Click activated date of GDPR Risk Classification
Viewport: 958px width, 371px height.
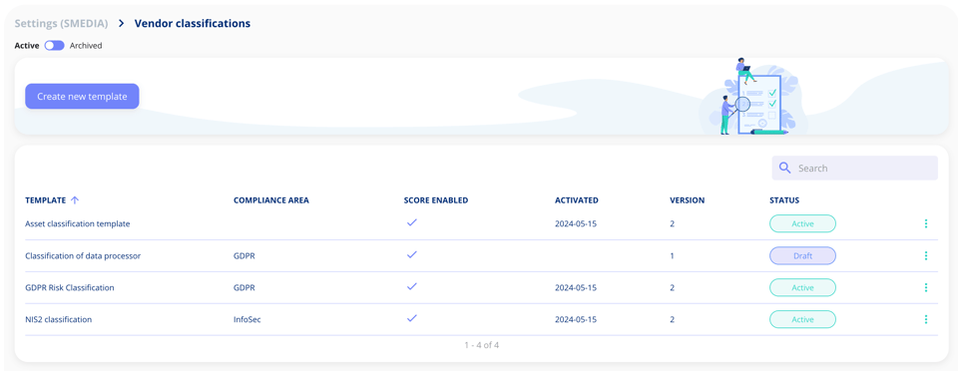[576, 287]
